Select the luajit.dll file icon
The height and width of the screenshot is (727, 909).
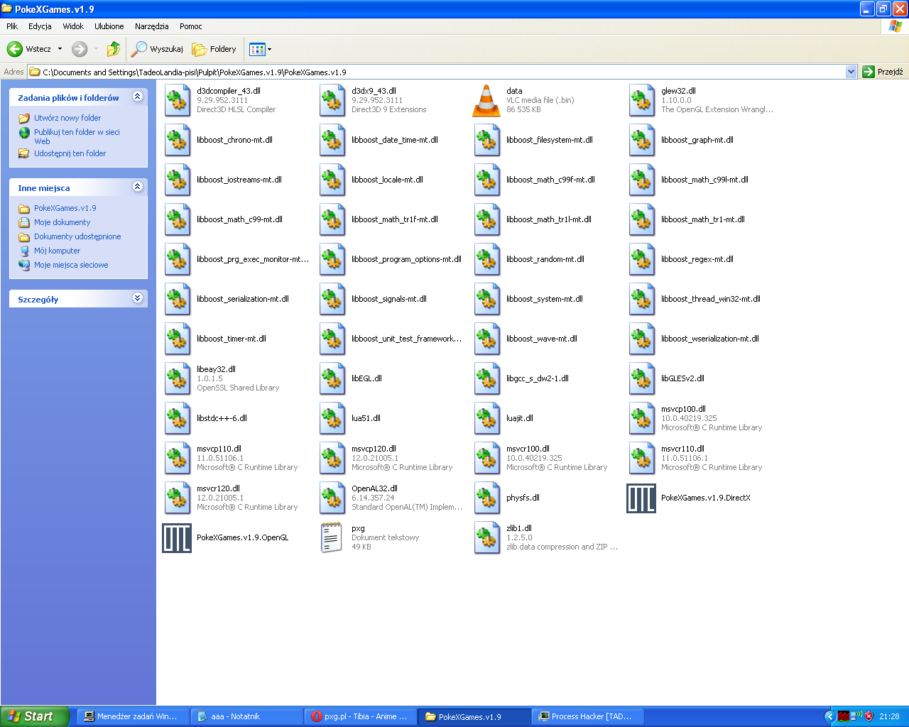pyautogui.click(x=487, y=418)
